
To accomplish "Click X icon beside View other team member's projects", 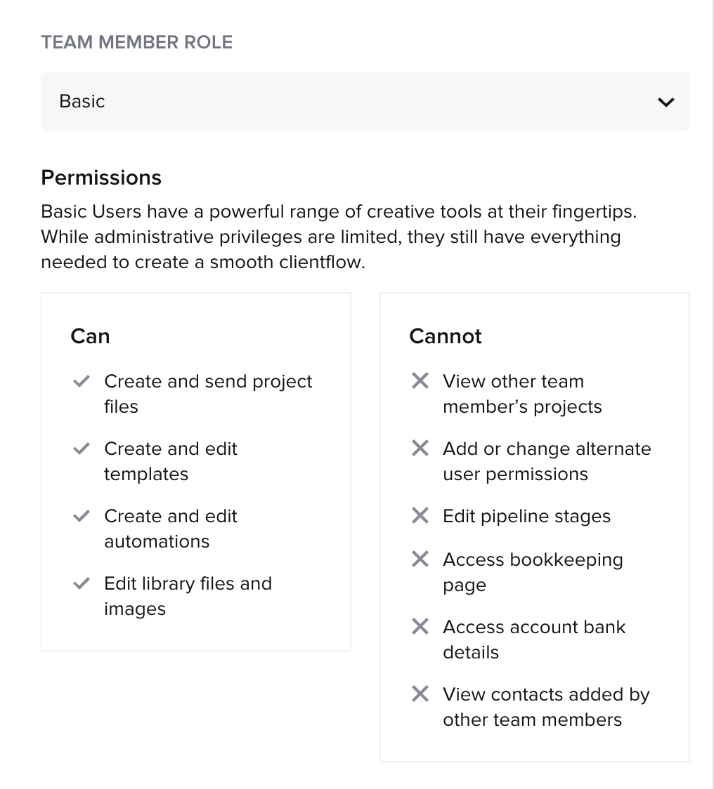I will (420, 381).
